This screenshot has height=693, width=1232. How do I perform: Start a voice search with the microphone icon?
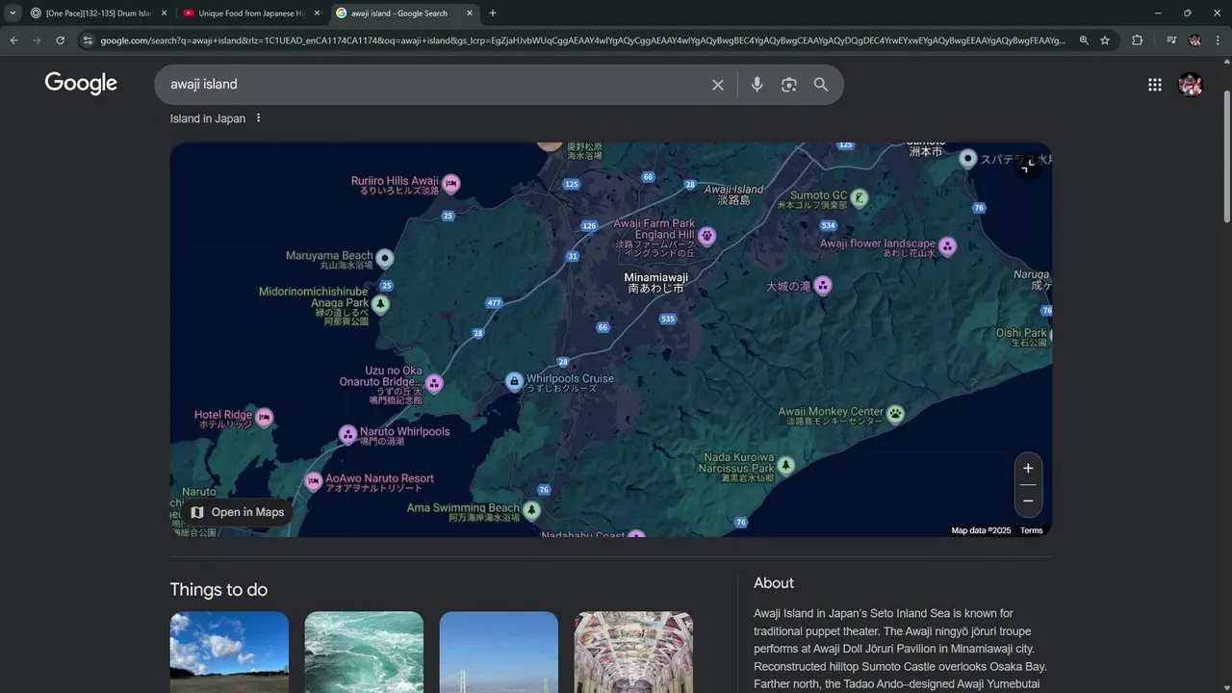pyautogui.click(x=757, y=85)
